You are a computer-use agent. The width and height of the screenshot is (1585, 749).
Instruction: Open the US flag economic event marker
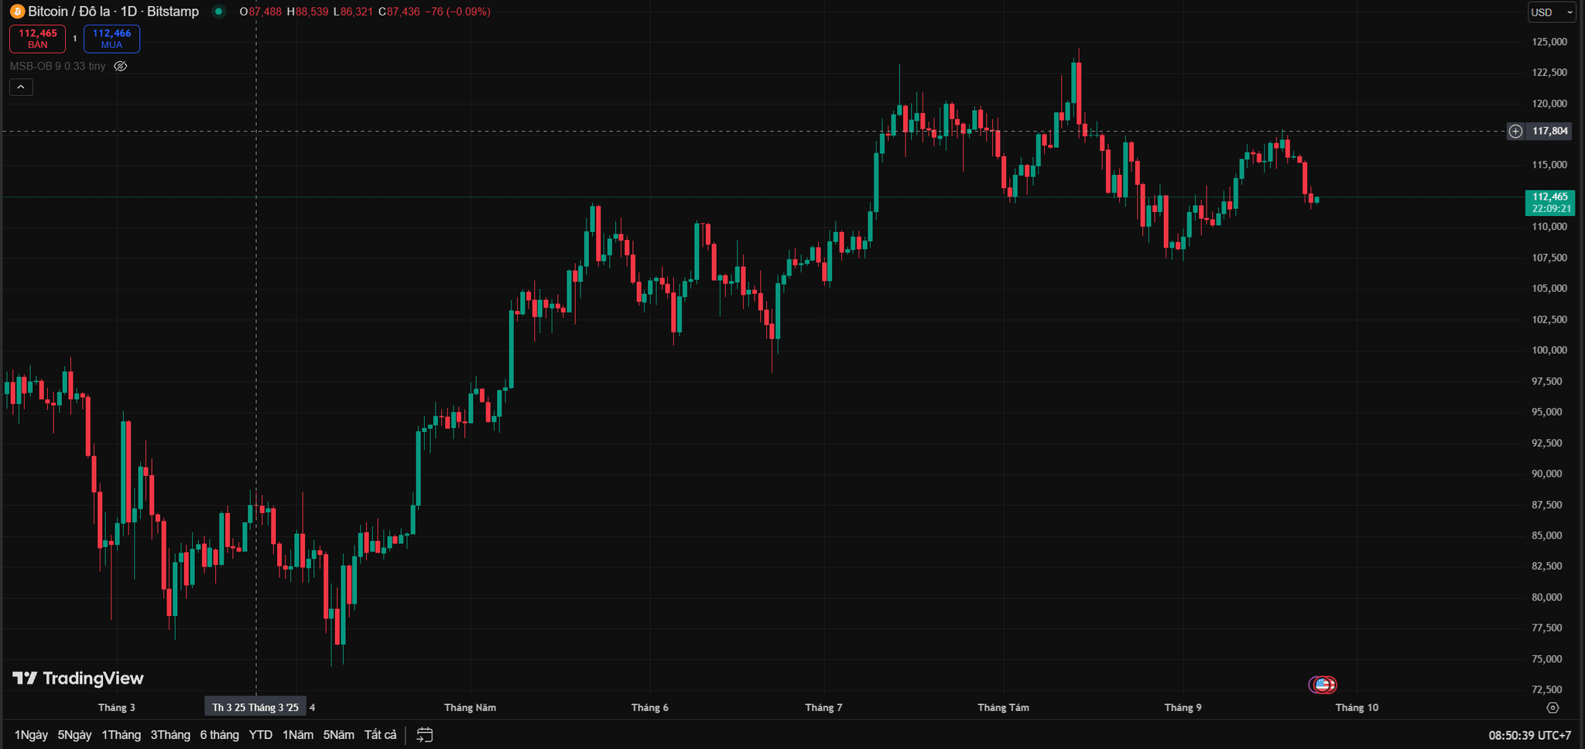(1322, 685)
